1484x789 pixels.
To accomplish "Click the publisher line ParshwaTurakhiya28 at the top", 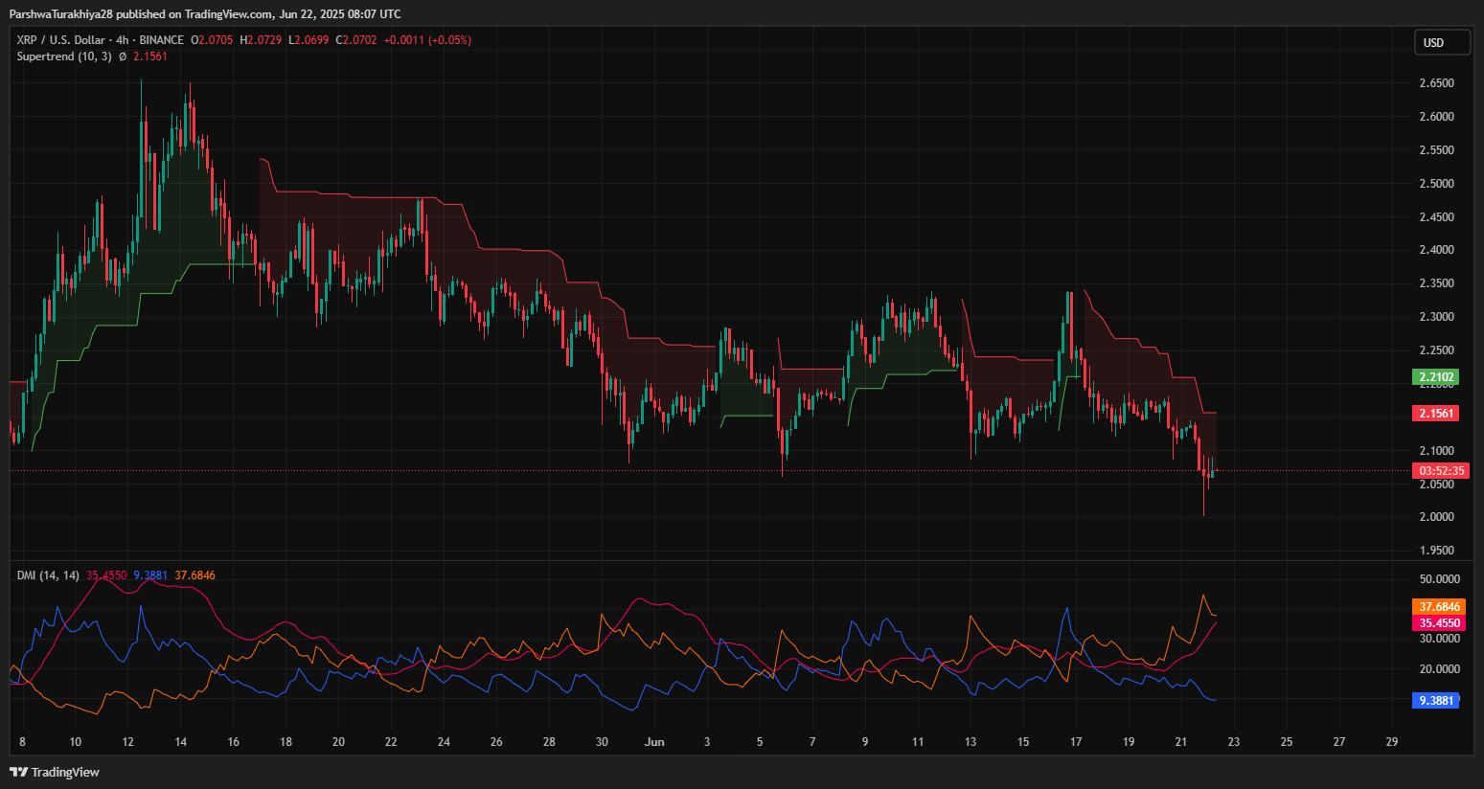I will coord(205,13).
